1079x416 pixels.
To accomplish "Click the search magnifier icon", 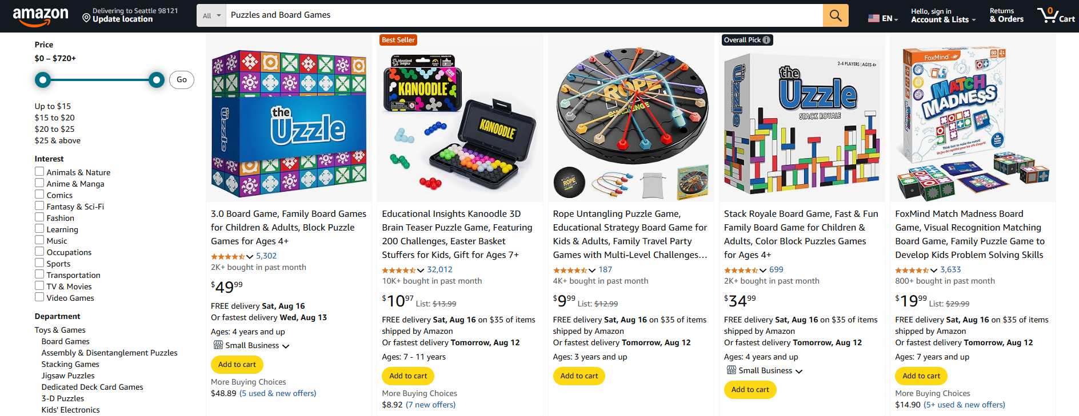I will point(835,15).
